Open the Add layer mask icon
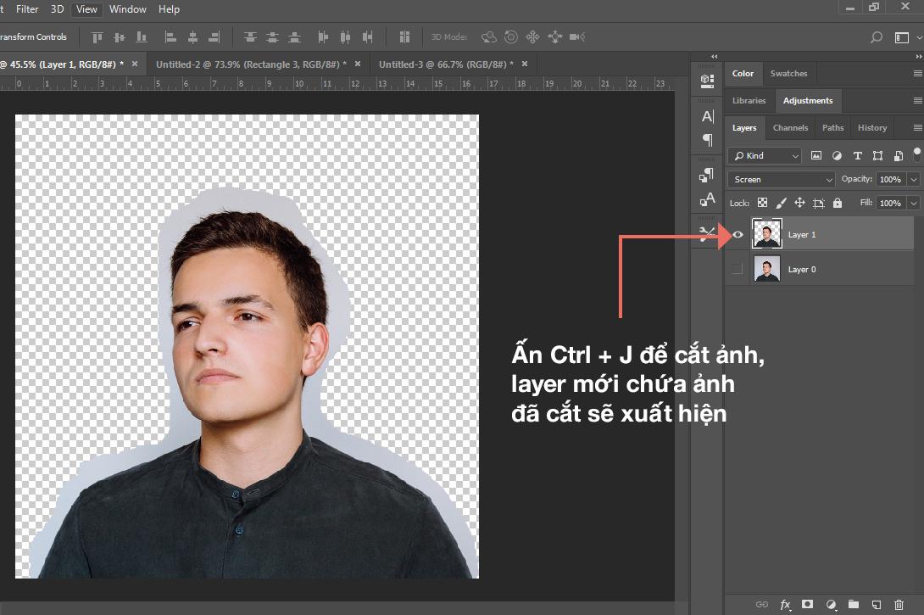 (x=807, y=604)
